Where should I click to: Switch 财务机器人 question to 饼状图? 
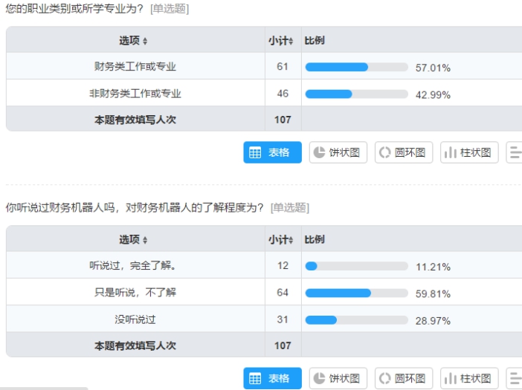pos(338,378)
